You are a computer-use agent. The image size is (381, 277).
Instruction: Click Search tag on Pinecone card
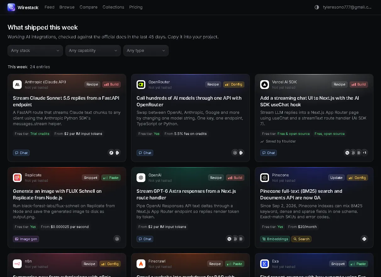tap(301, 239)
